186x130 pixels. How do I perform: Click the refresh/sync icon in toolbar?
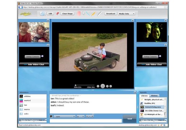[x=43, y=14]
